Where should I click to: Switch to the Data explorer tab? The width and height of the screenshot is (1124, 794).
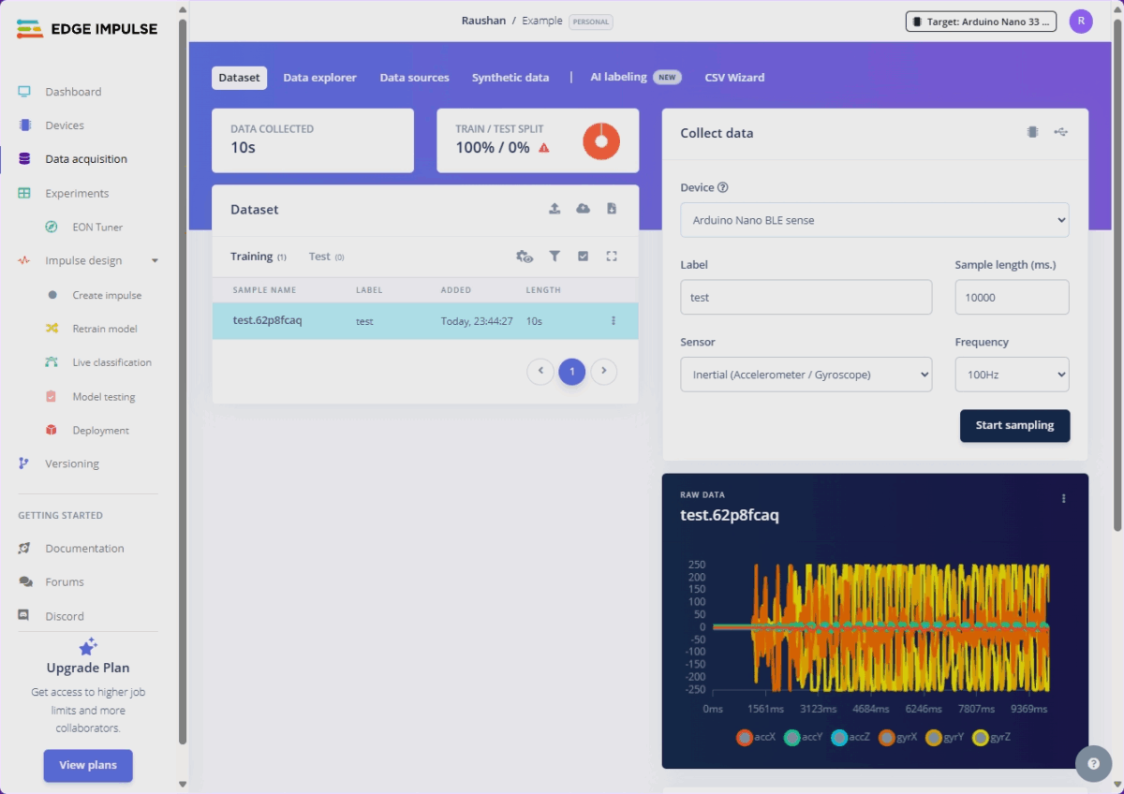coord(319,78)
